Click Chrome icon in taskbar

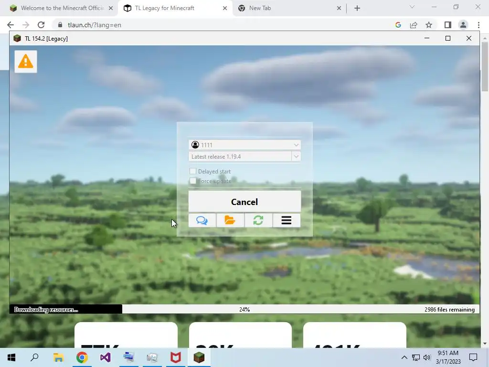(82, 357)
